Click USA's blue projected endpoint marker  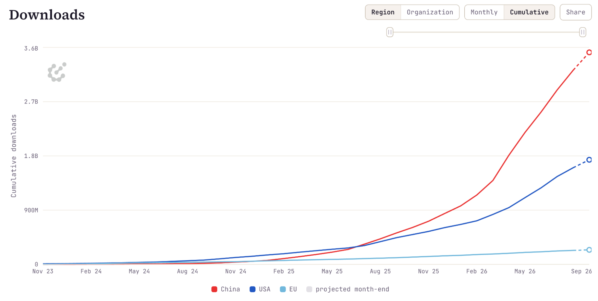pyautogui.click(x=589, y=160)
